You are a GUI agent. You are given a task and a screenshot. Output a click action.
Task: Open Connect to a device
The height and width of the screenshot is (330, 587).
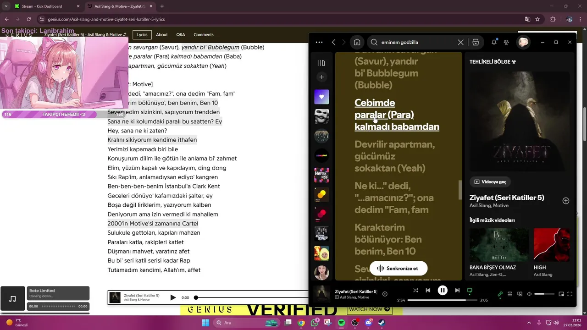pos(520,294)
